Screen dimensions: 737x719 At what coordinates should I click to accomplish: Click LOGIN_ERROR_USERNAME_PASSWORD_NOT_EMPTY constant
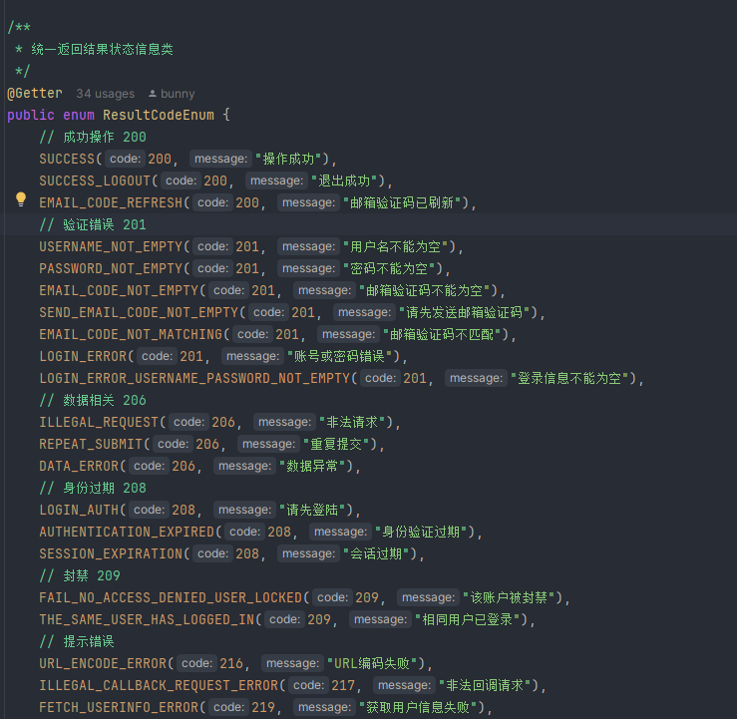tap(194, 378)
